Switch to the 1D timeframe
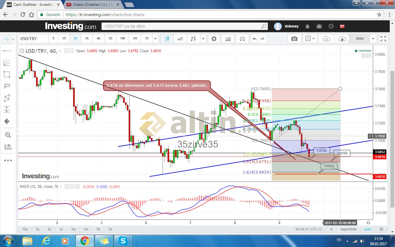395x247 pixels. (x=110, y=39)
